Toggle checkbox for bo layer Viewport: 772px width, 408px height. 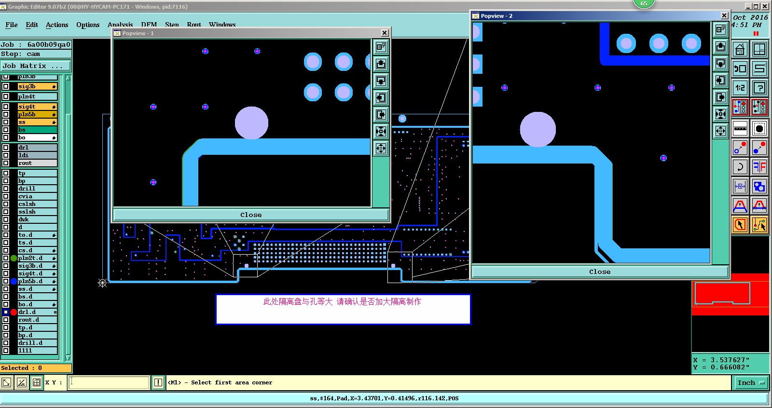(6, 137)
